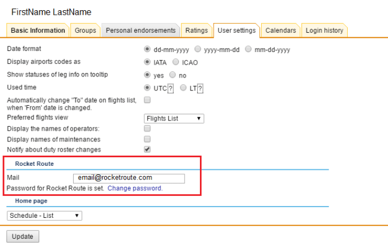The width and height of the screenshot is (388, 249).
Task: Click the LT help question mark icon
Action: (x=200, y=88)
